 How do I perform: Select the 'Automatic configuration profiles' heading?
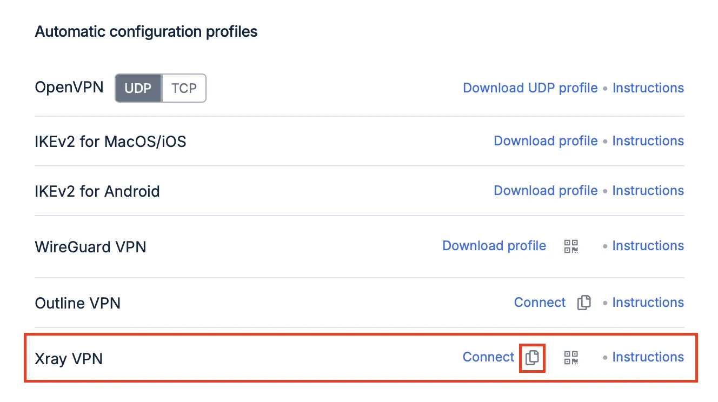[146, 32]
